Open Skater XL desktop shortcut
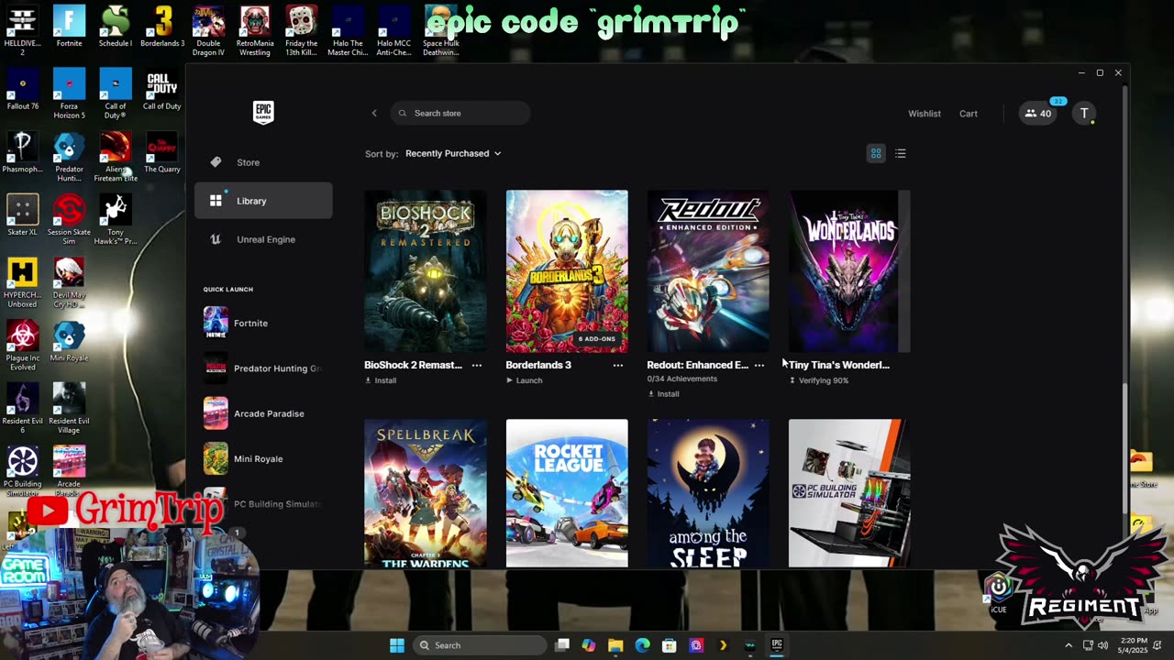Screen dimensions: 1174x660 pyautogui.click(x=22, y=215)
